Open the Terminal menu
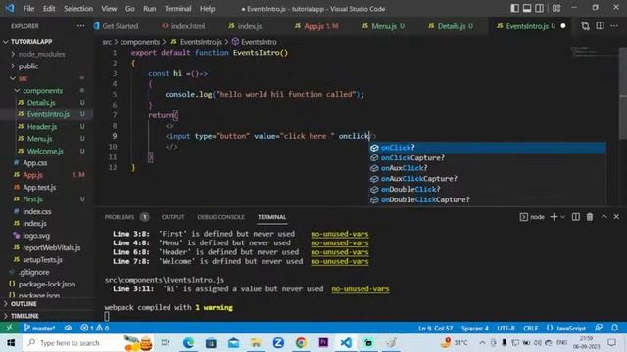Screen dimensions: 627x352 coord(178,9)
